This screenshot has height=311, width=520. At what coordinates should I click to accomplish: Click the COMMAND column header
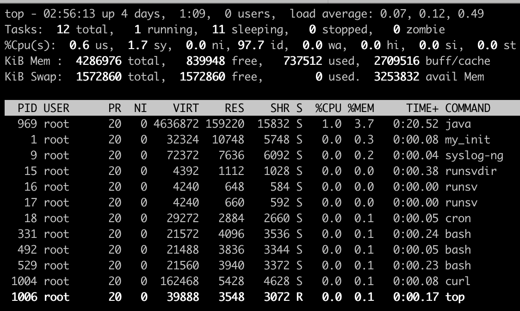(x=468, y=108)
